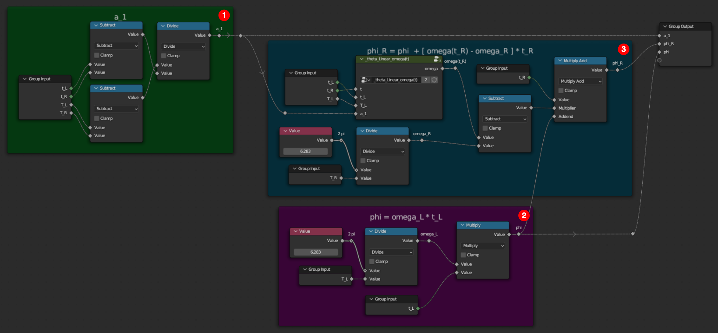Enable Clamp on the Divide node in the a_1 frame

pyautogui.click(x=163, y=56)
